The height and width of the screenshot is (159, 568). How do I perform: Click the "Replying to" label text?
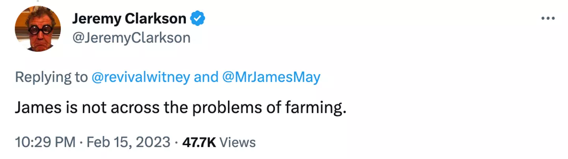51,77
